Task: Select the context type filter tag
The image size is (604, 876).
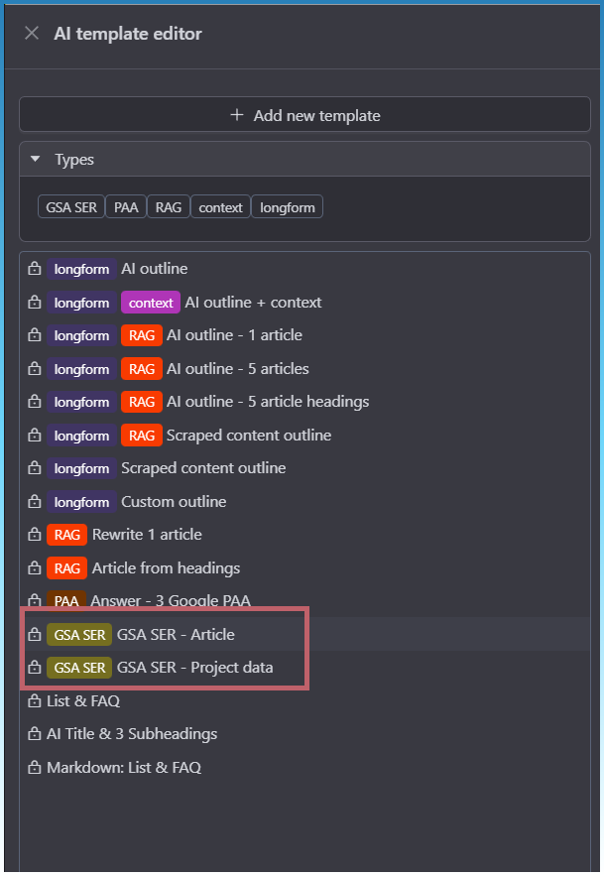Action: 220,207
